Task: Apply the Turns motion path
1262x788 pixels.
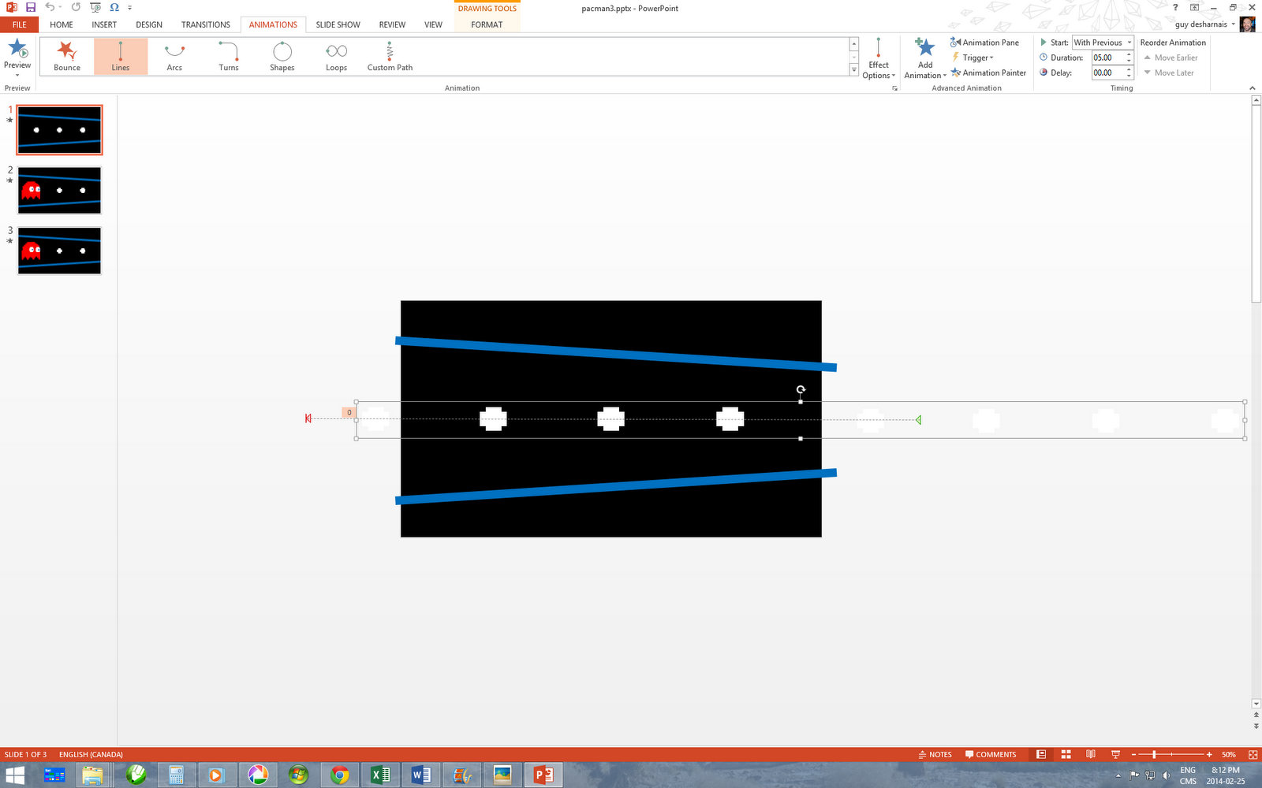Action: (229, 56)
